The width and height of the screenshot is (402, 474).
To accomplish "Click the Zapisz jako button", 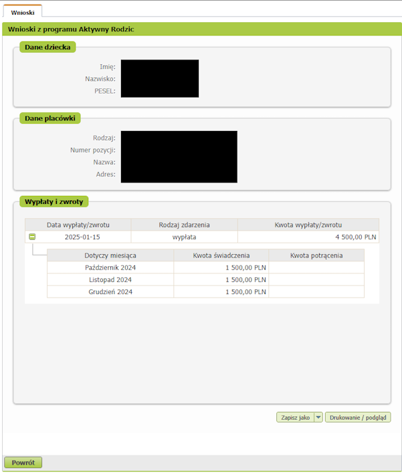I will (295, 417).
